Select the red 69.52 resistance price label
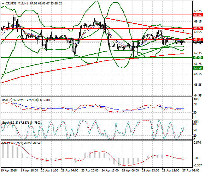This screenshot has width=205, height=174. (198, 15)
